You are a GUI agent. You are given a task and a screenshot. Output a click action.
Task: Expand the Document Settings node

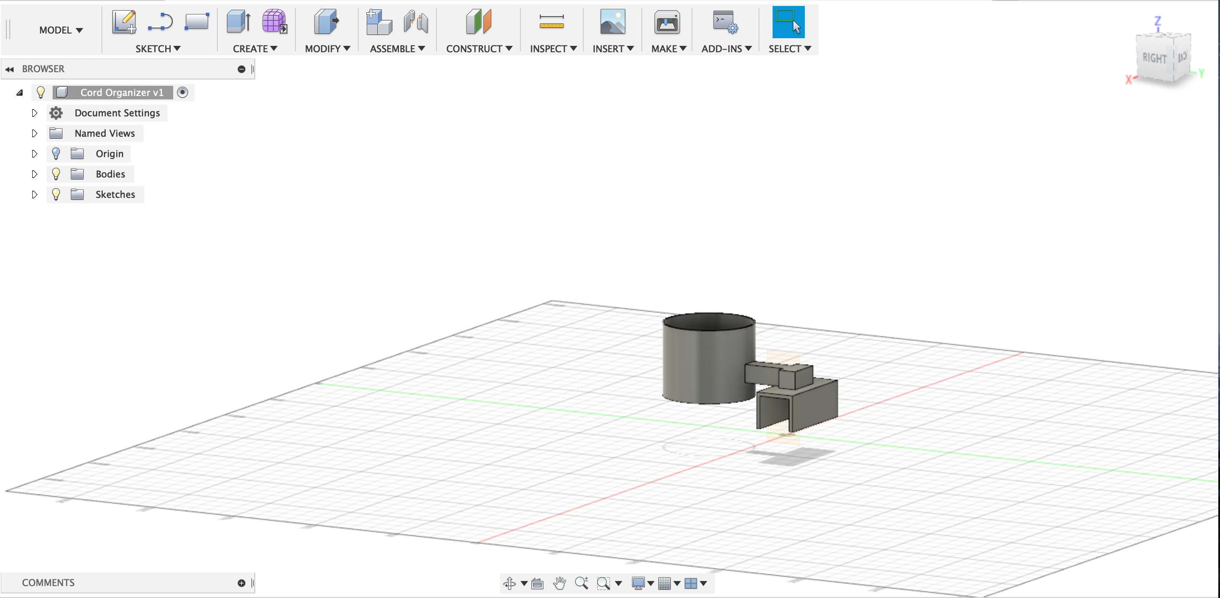[x=34, y=113]
